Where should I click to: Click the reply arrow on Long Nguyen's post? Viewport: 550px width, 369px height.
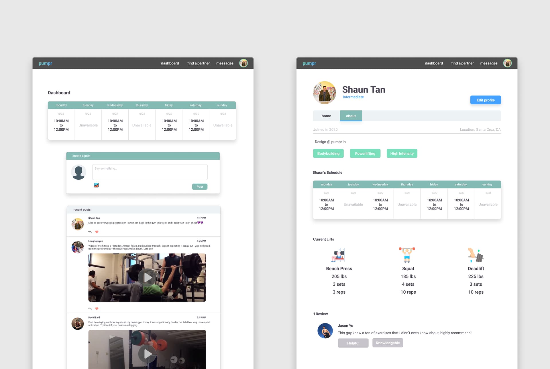click(x=90, y=309)
